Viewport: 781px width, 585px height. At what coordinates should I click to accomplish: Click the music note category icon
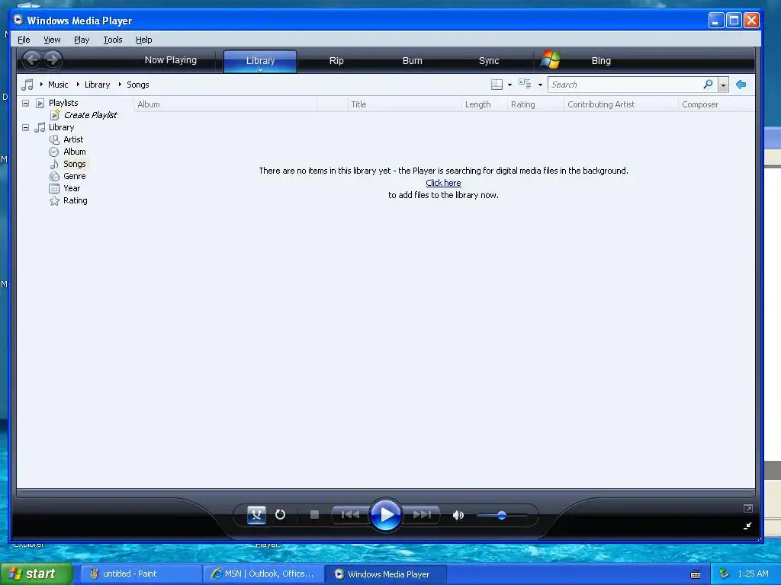point(27,85)
